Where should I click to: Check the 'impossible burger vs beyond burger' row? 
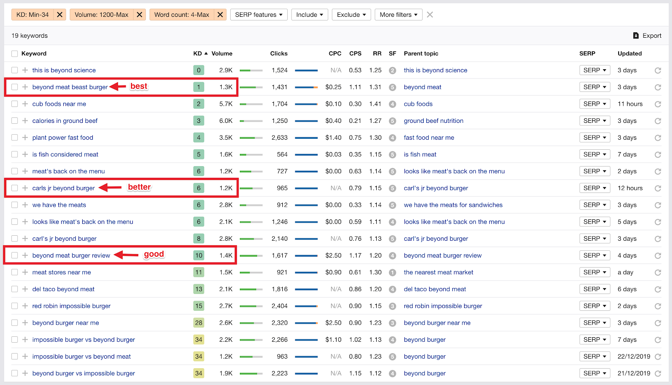[x=15, y=339]
